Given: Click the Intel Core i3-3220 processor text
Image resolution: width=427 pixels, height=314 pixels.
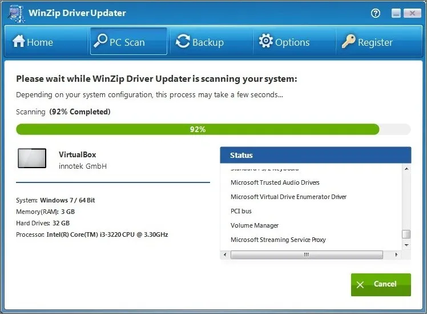Looking at the screenshot, I should (107, 234).
